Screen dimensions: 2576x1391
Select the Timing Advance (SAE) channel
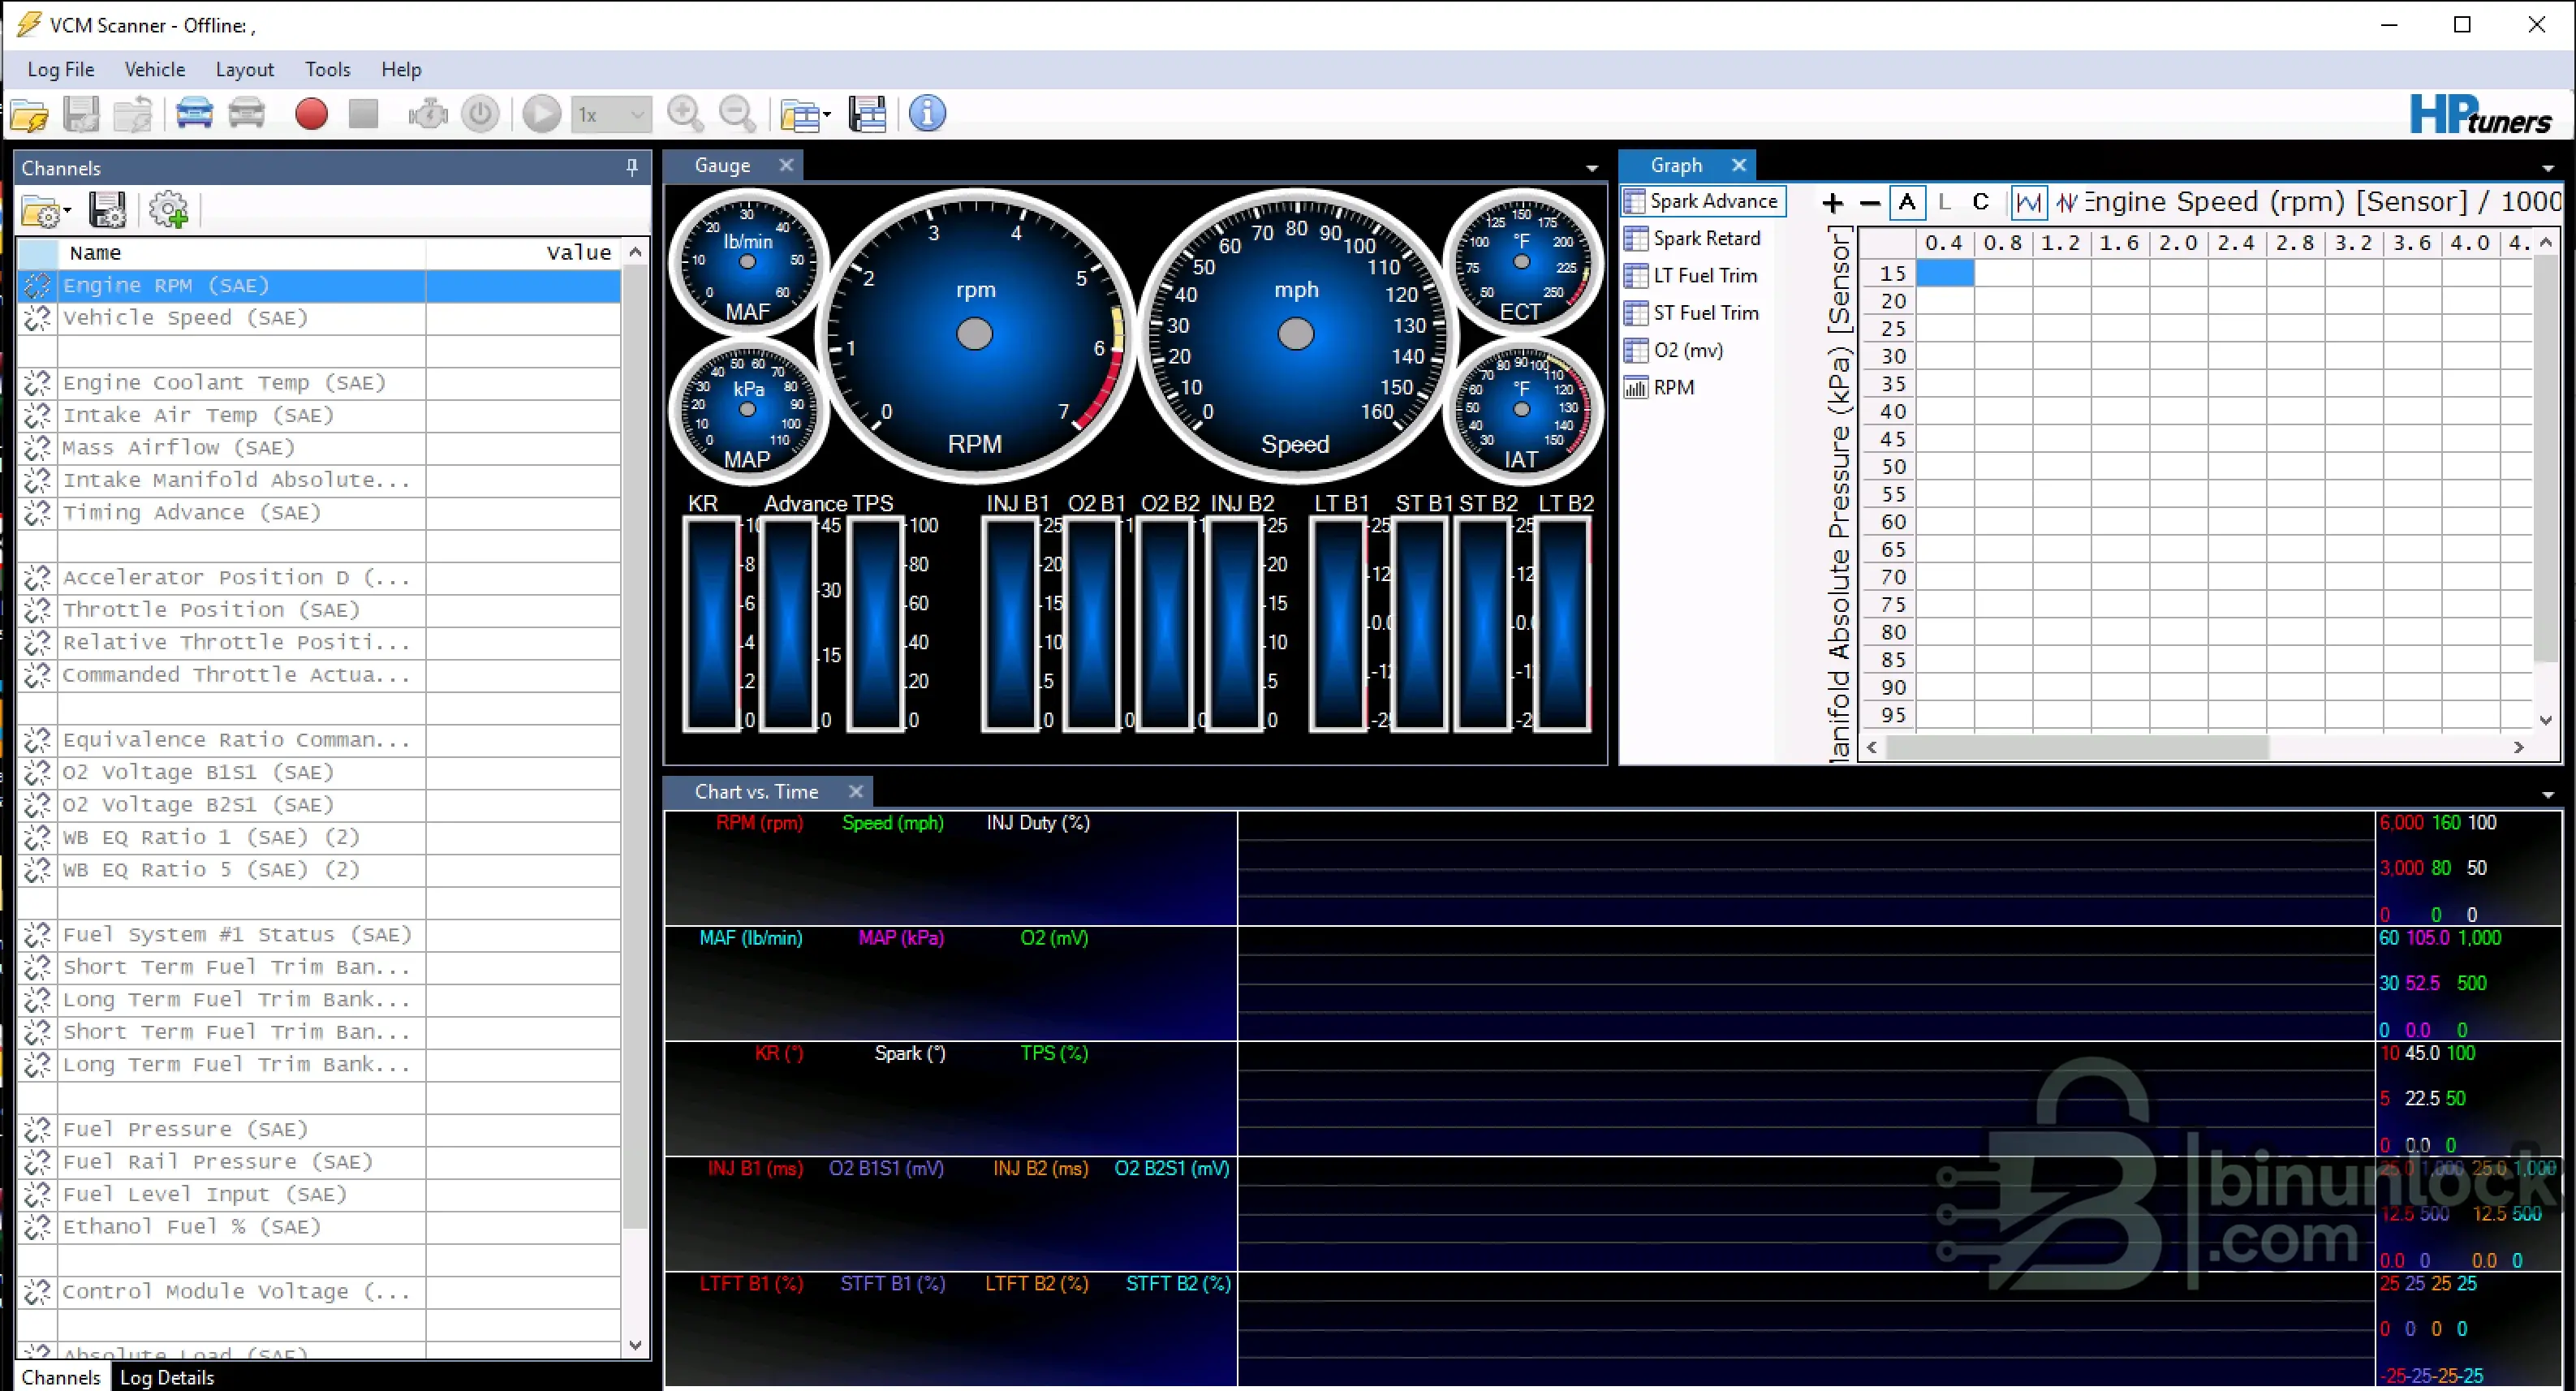(x=319, y=513)
